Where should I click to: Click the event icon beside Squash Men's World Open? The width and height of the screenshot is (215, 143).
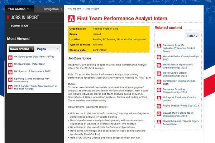(159, 114)
